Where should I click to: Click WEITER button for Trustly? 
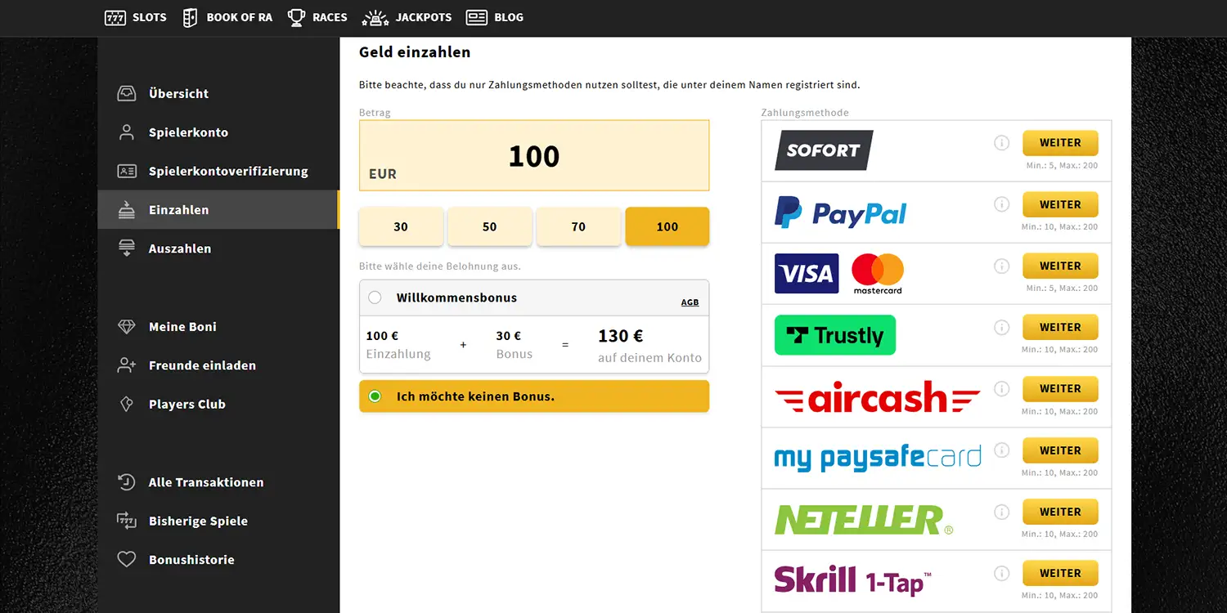(x=1060, y=327)
